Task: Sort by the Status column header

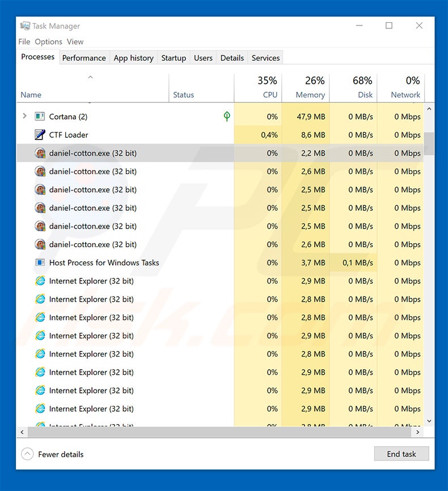Action: click(201, 88)
